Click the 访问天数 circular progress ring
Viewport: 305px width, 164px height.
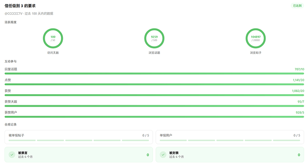tap(53, 38)
